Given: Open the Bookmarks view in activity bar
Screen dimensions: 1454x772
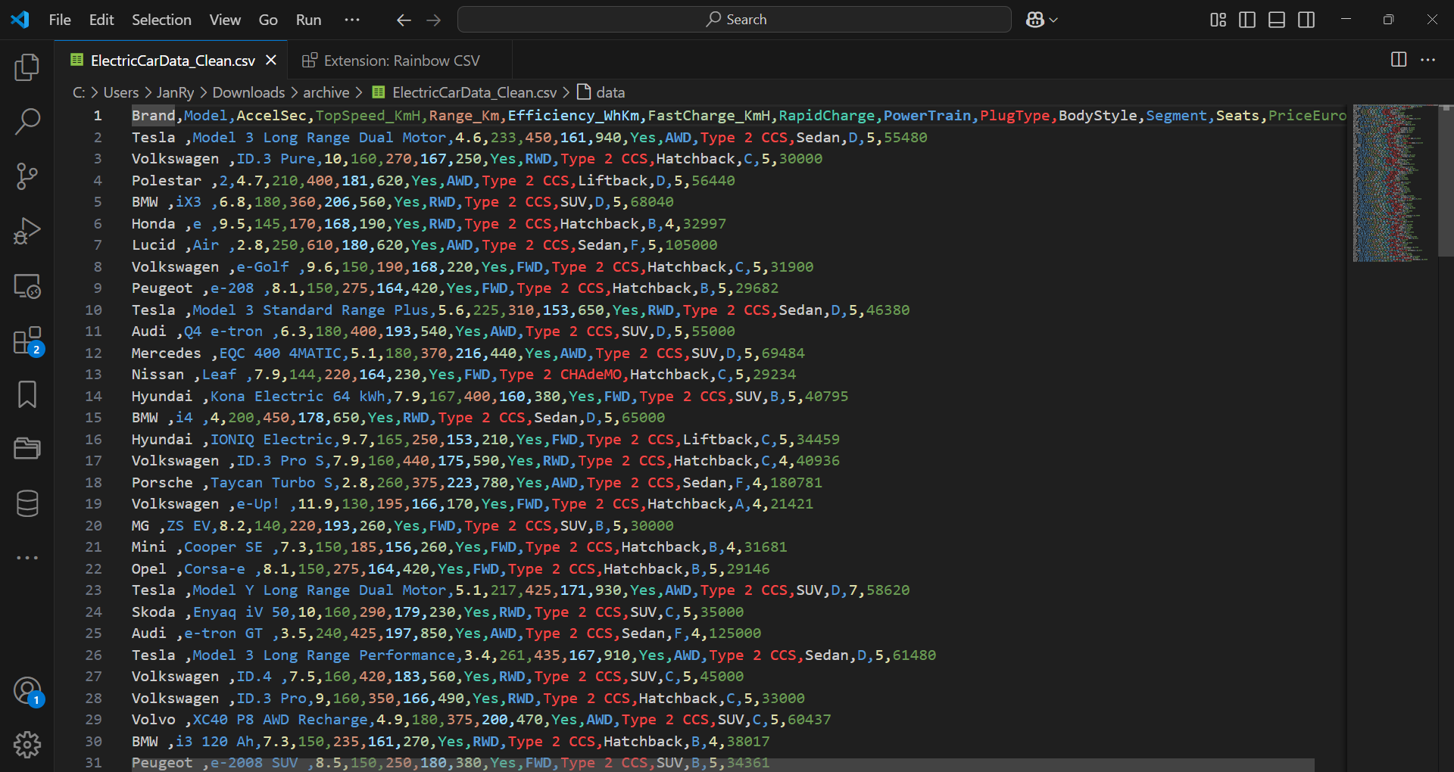Looking at the screenshot, I should [27, 394].
